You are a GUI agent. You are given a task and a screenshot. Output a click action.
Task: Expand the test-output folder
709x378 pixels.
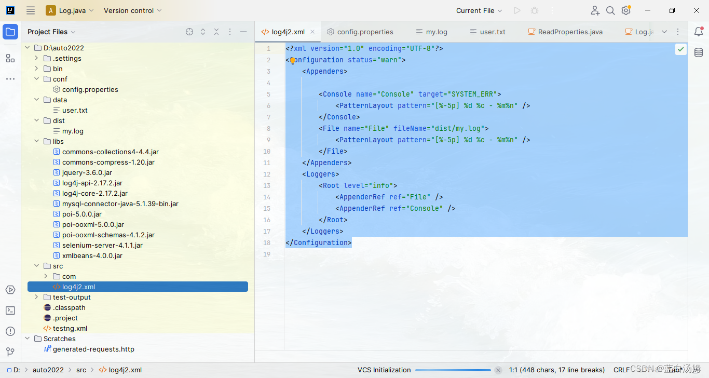click(36, 297)
